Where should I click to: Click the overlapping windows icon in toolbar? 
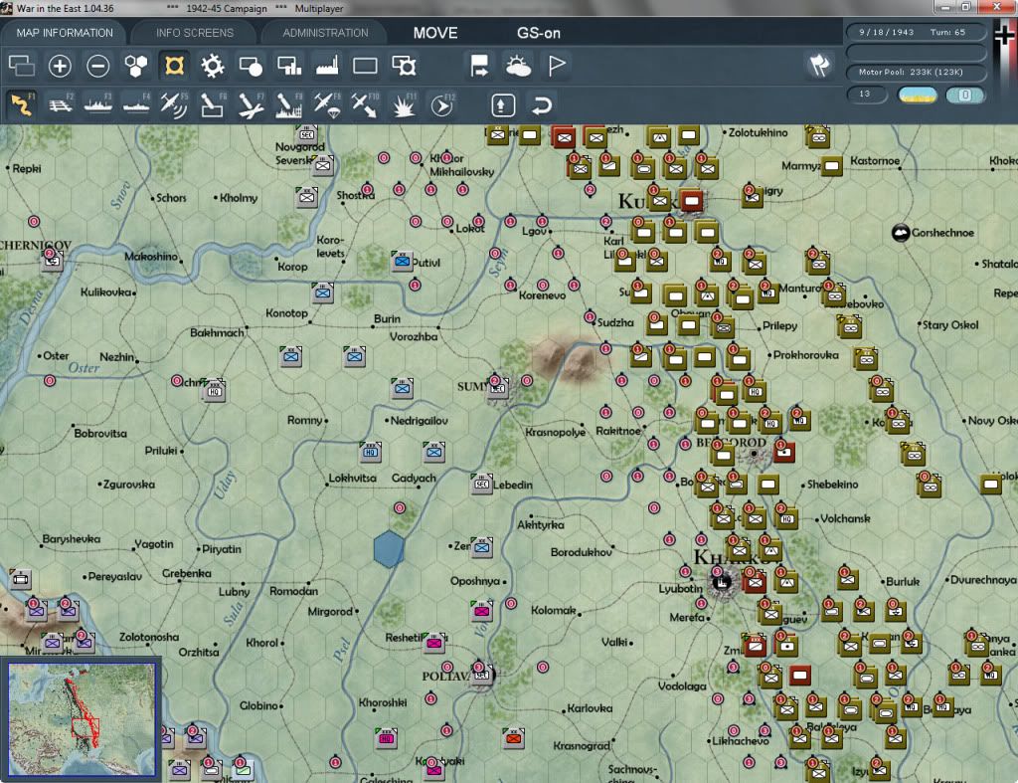coord(22,66)
